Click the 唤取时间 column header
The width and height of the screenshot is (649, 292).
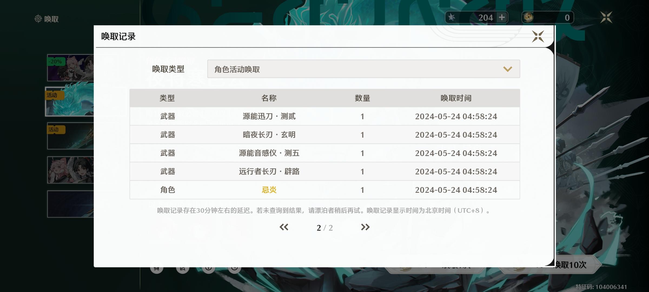pyautogui.click(x=456, y=98)
